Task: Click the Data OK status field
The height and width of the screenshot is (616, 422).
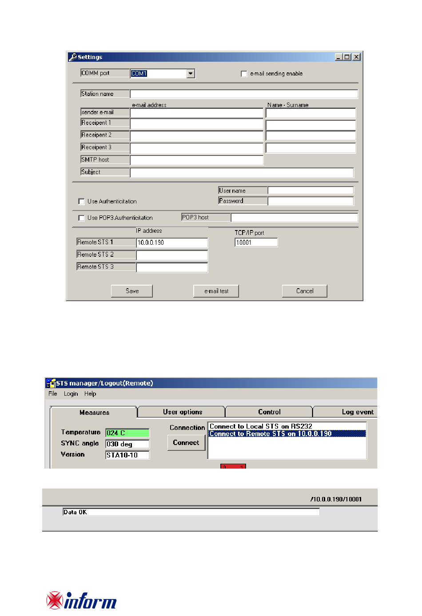Action: click(191, 512)
